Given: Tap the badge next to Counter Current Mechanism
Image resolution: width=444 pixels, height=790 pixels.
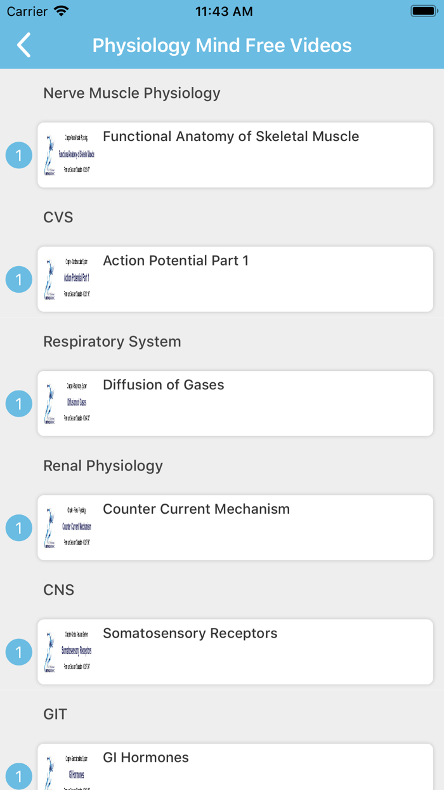Looking at the screenshot, I should [x=18, y=528].
